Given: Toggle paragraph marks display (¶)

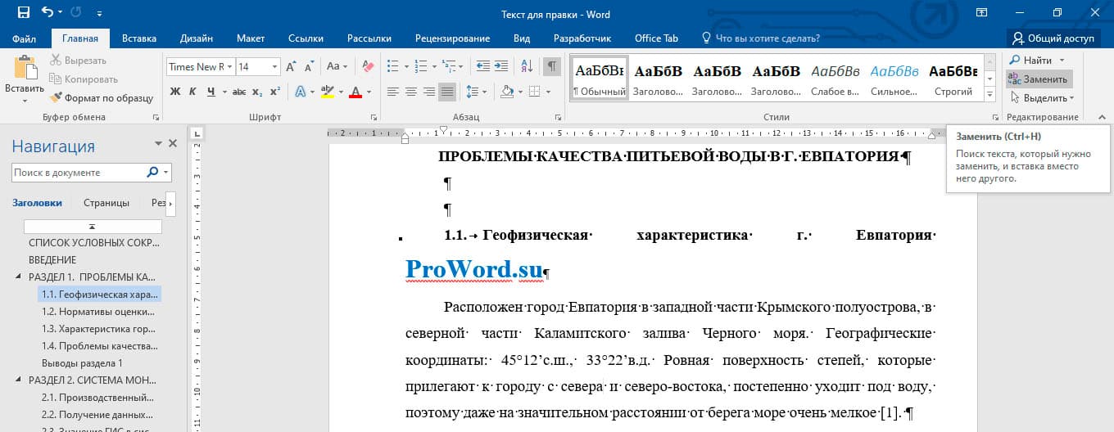Looking at the screenshot, I should click(x=552, y=66).
